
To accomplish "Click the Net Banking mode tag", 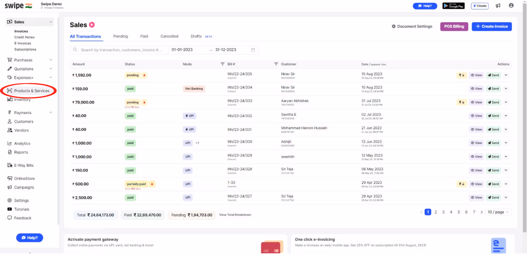I will (194, 89).
